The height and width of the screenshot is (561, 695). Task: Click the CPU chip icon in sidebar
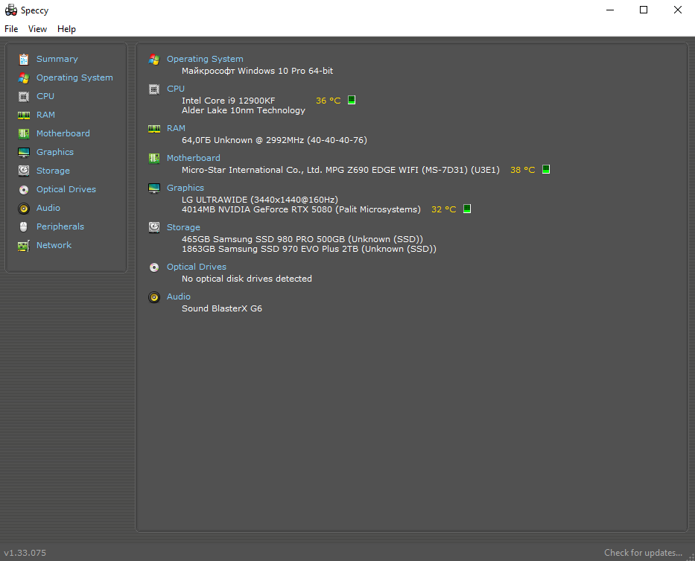(x=24, y=96)
